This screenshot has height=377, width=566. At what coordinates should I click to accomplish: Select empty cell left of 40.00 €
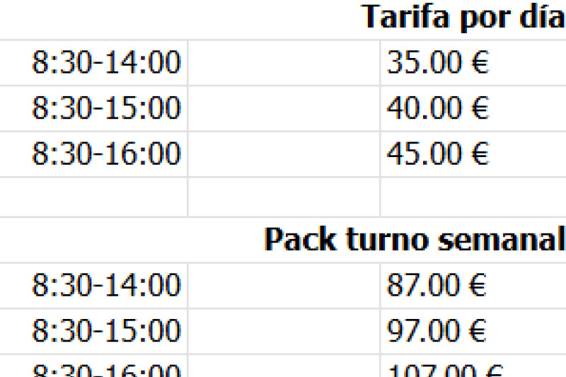[x=283, y=108]
